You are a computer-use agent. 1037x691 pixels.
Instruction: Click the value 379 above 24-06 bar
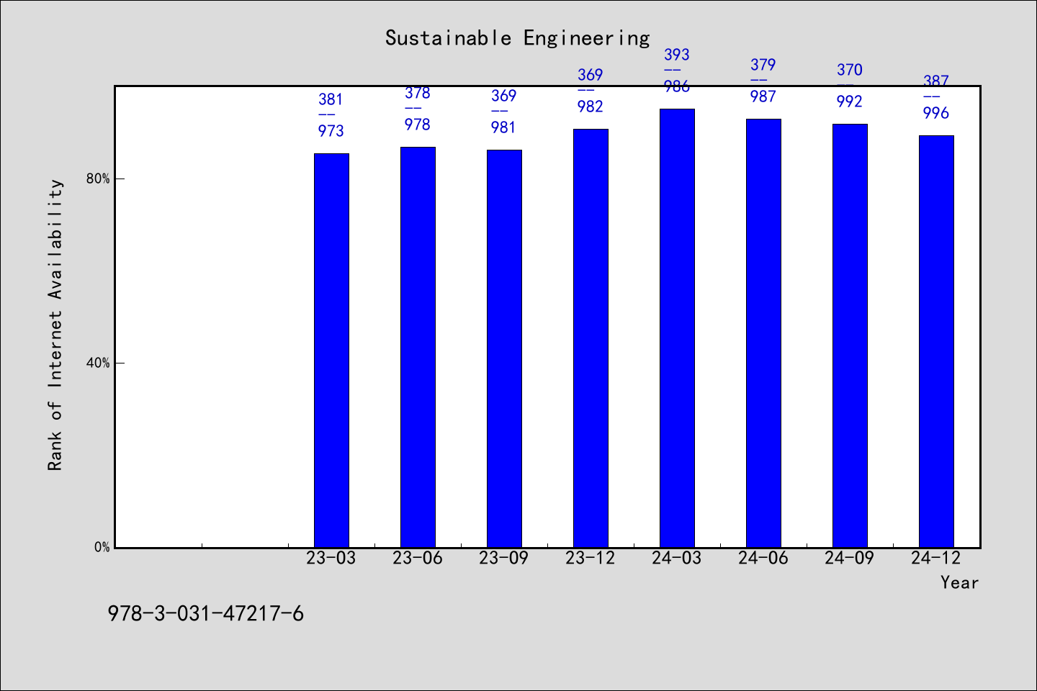point(763,65)
